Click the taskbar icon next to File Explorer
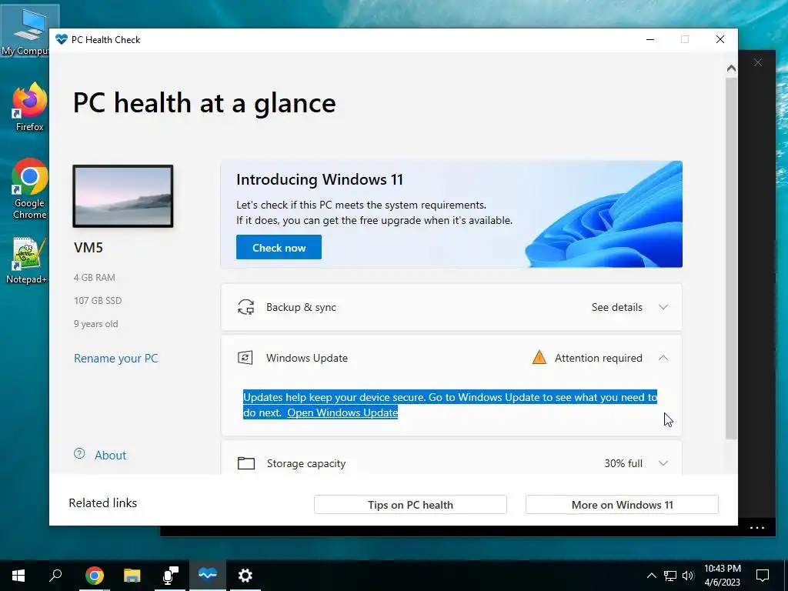Screen dimensions: 788x591 170,576
